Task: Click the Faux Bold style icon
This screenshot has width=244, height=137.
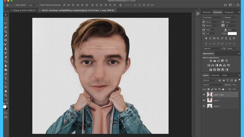Action: (206, 38)
